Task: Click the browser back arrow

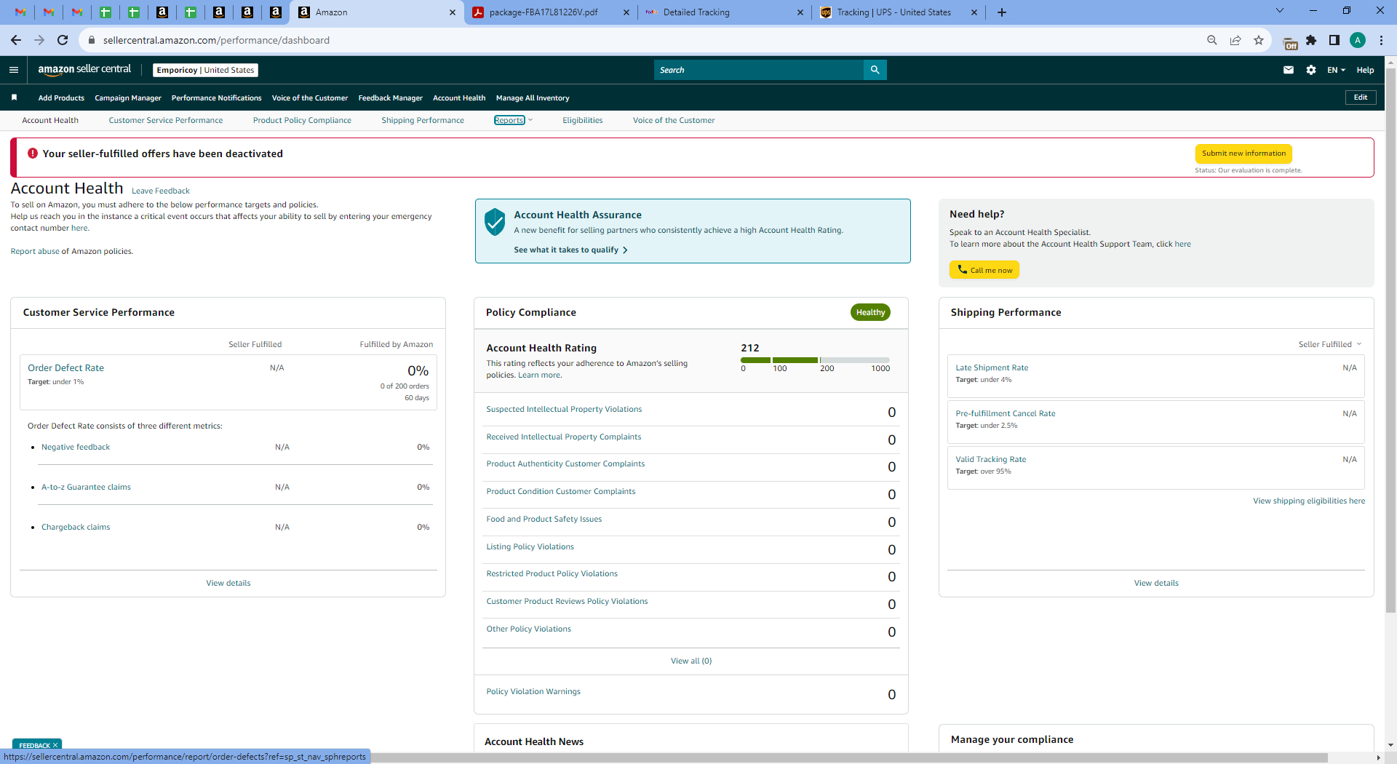Action: 16,40
